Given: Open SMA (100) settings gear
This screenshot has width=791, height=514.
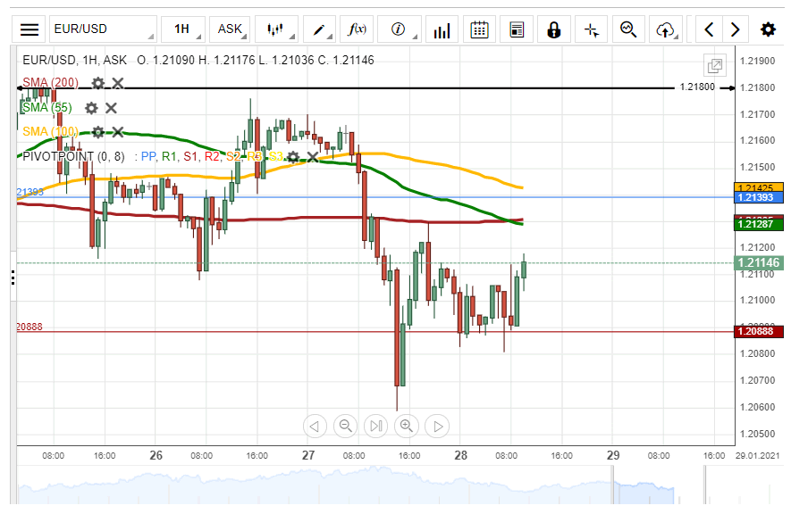Looking at the screenshot, I should tap(97, 132).
